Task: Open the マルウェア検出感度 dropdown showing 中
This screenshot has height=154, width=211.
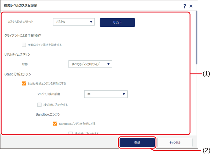Action: pyautogui.click(x=106, y=94)
